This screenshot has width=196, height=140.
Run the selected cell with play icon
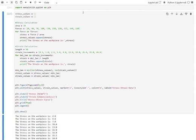pos(26,2)
